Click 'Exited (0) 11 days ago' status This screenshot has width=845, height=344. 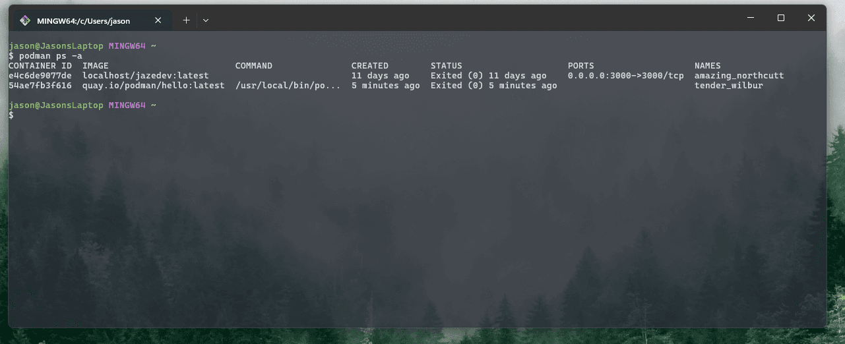[x=489, y=76]
